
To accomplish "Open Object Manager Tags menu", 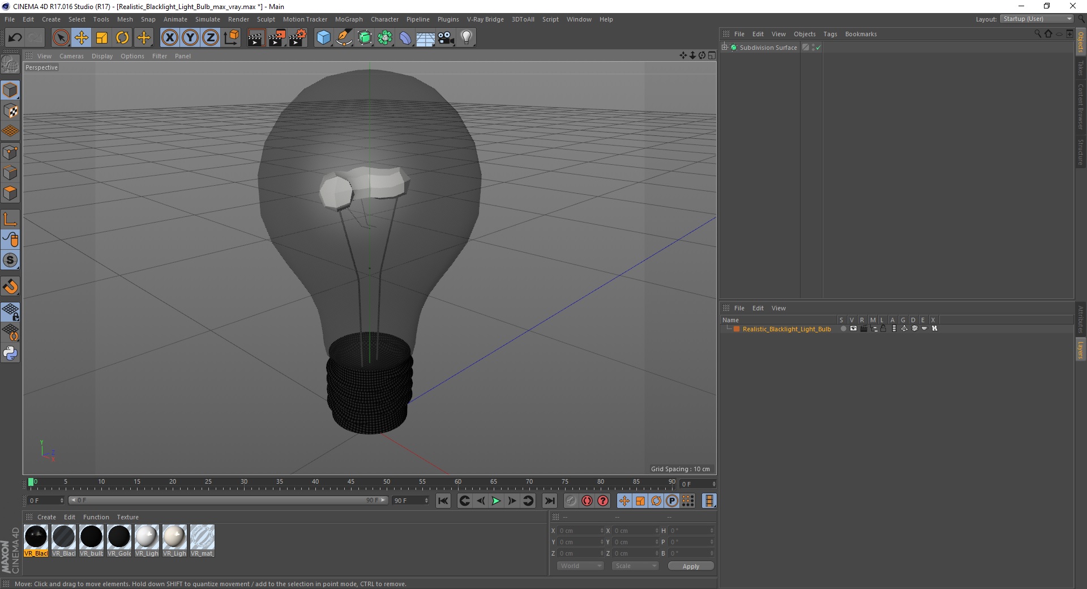I will click(x=830, y=34).
